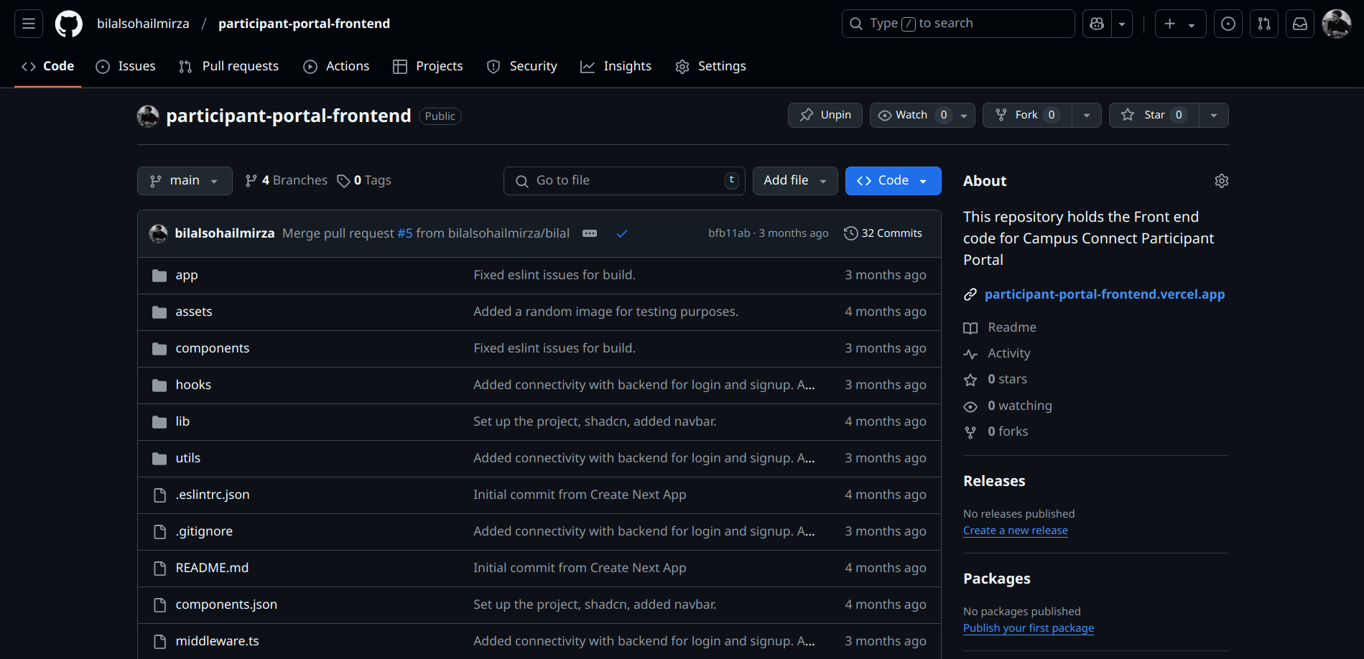Expand commit message ellipsis icon
Screen dimensions: 1364x659
click(x=590, y=233)
